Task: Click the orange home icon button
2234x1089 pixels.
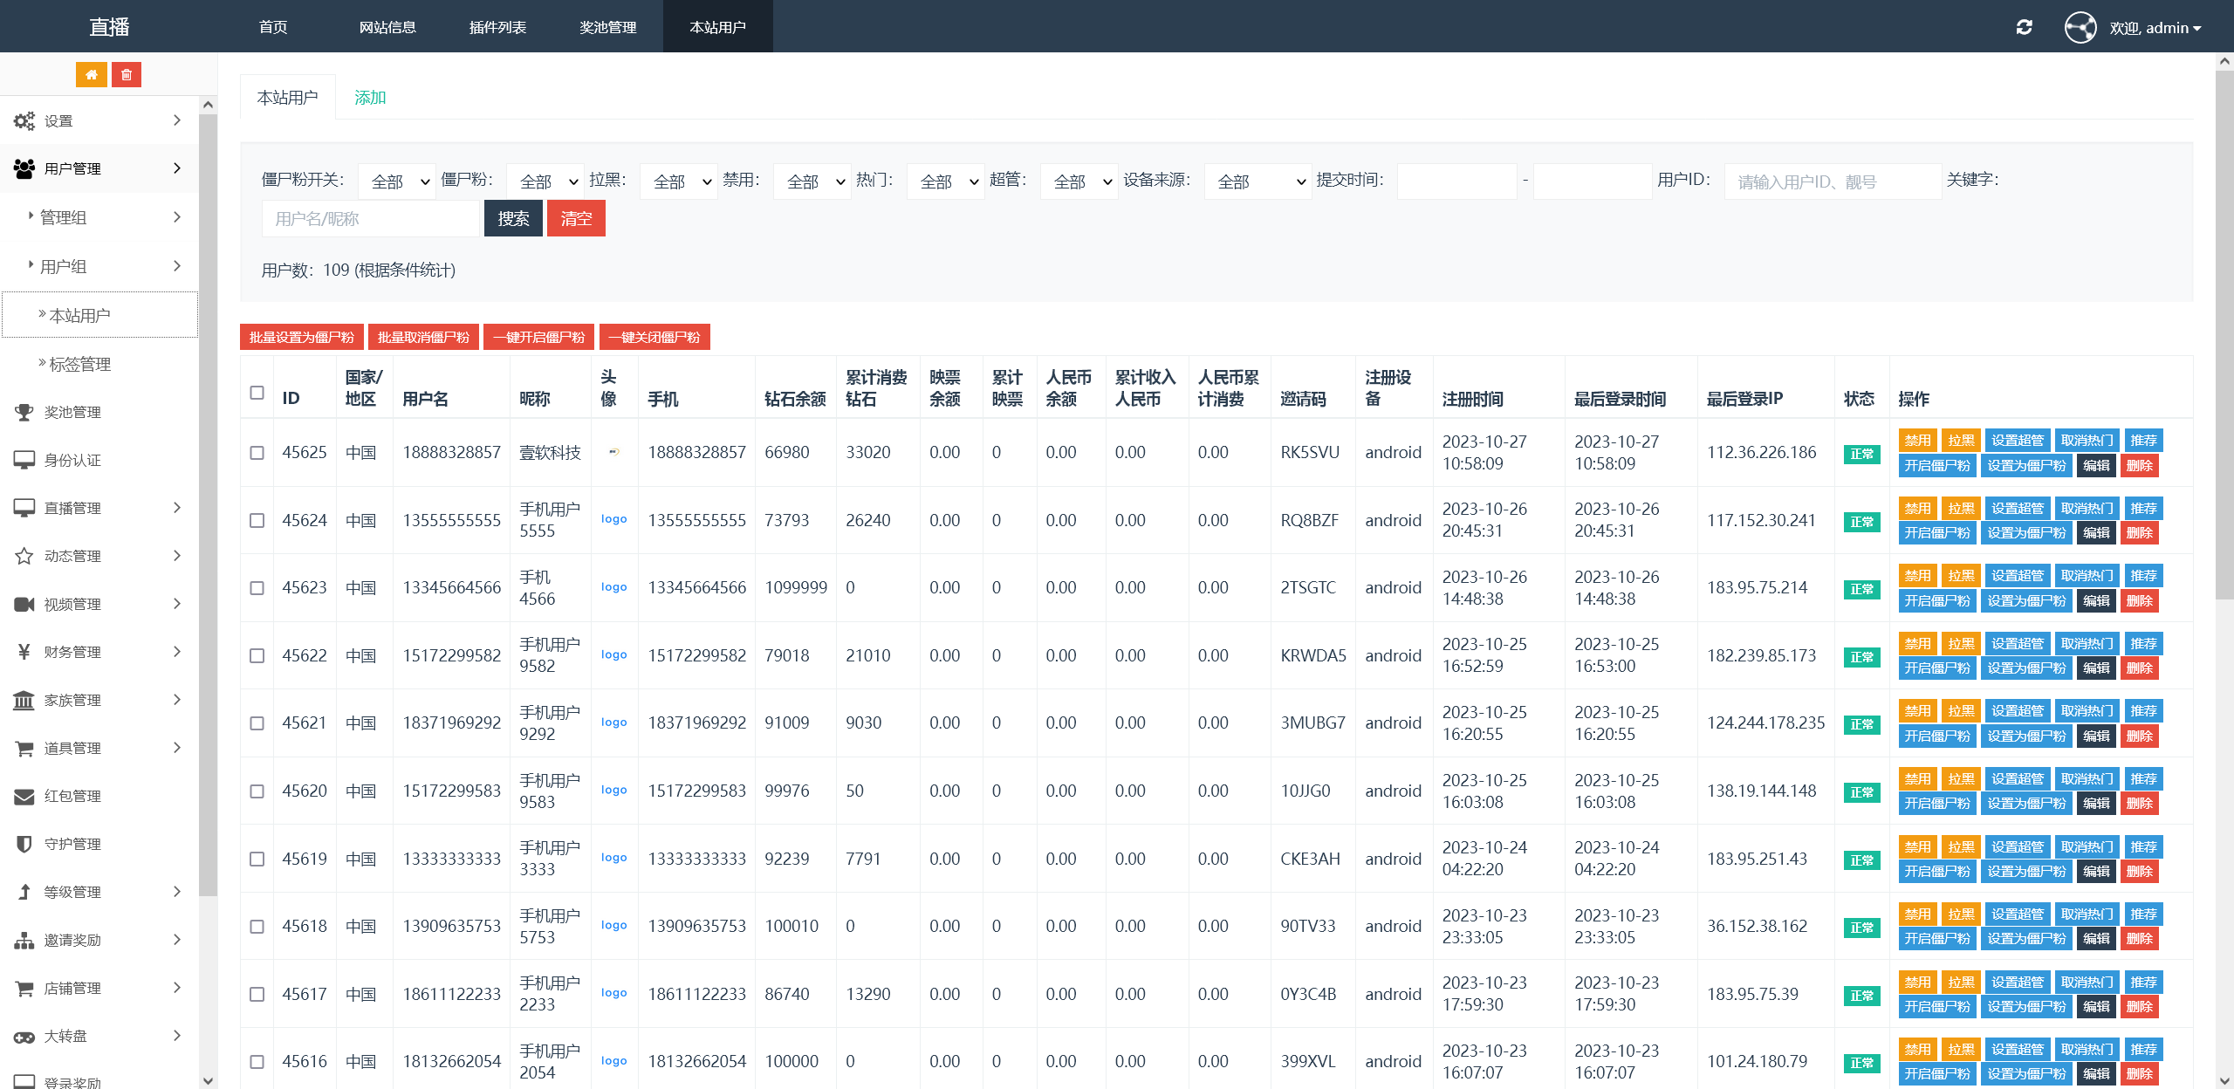Action: (91, 75)
